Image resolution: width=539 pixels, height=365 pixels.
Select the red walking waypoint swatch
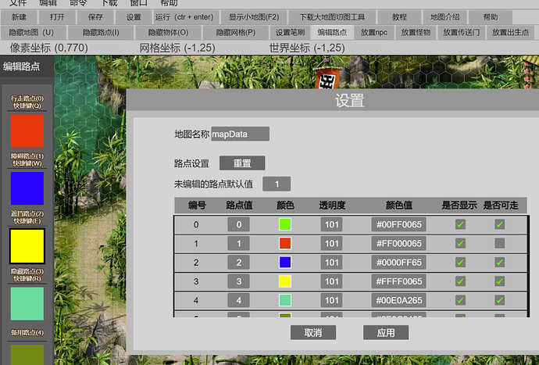coord(27,131)
